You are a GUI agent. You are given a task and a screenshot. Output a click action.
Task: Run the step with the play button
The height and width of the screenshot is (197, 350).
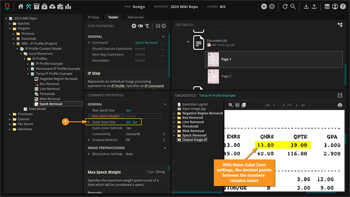pos(134,26)
